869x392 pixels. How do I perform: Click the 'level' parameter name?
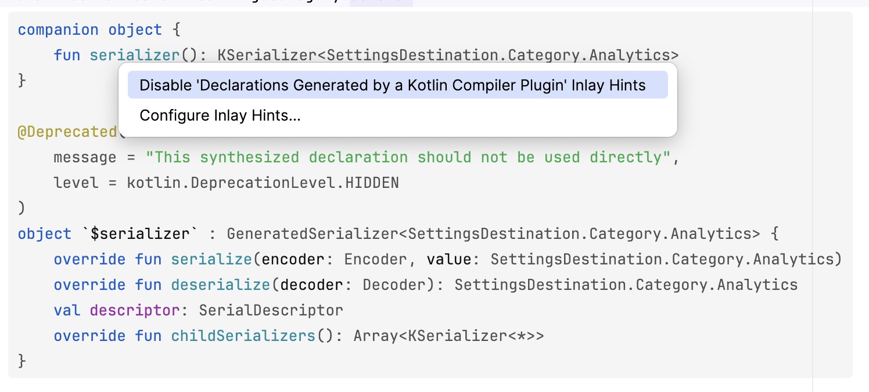(x=76, y=183)
